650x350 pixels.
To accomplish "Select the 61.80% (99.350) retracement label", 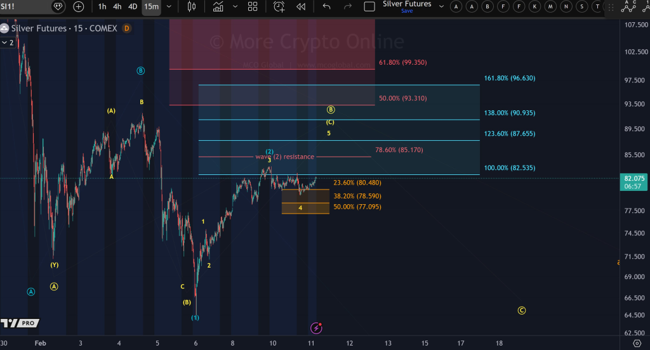I will point(402,62).
